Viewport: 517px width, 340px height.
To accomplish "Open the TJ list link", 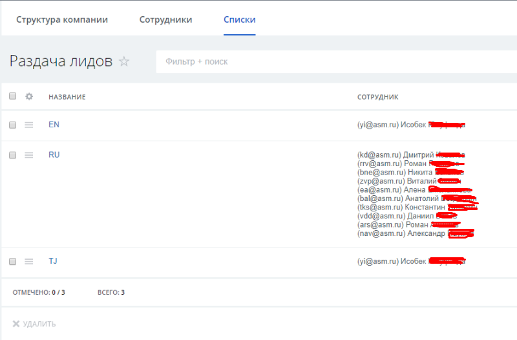I will (x=53, y=261).
